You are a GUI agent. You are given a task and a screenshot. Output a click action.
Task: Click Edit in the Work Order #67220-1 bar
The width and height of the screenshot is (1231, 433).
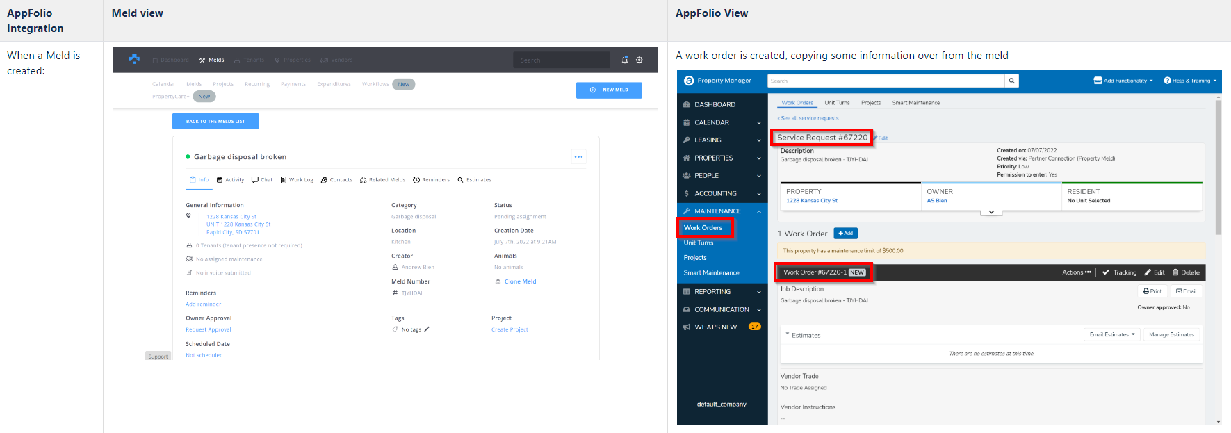tap(1155, 272)
